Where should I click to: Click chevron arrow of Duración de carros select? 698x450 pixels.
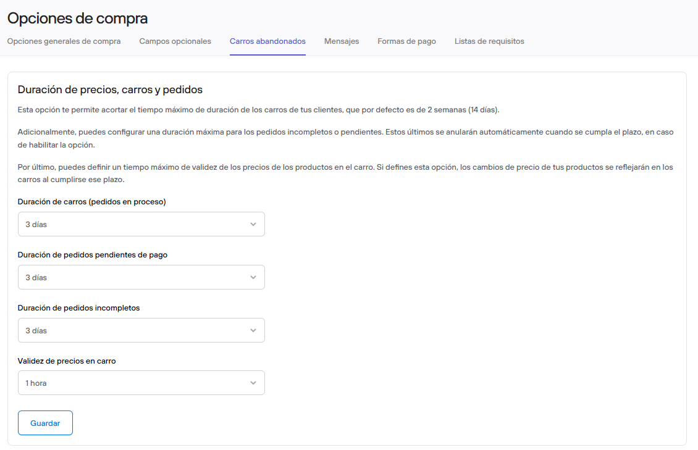(253, 225)
